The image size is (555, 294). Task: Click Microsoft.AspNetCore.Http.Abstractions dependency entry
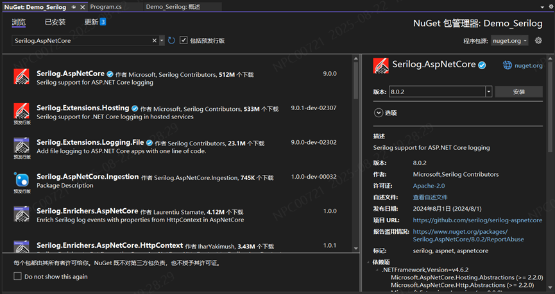462,285
